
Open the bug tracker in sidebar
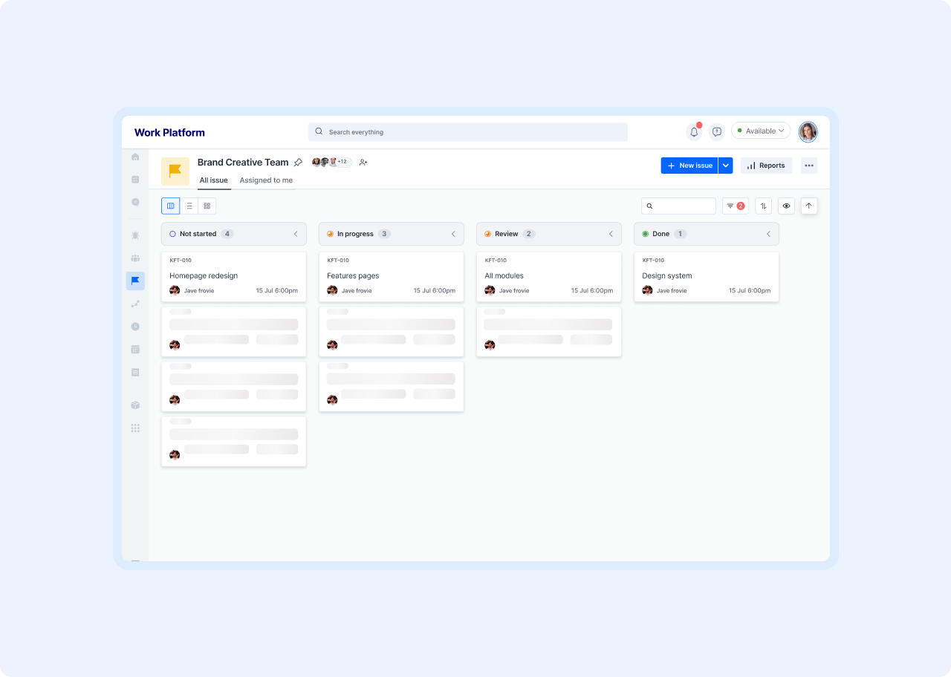pyautogui.click(x=135, y=235)
